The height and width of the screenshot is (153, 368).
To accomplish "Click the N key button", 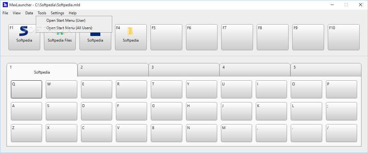I will tap(202, 133).
